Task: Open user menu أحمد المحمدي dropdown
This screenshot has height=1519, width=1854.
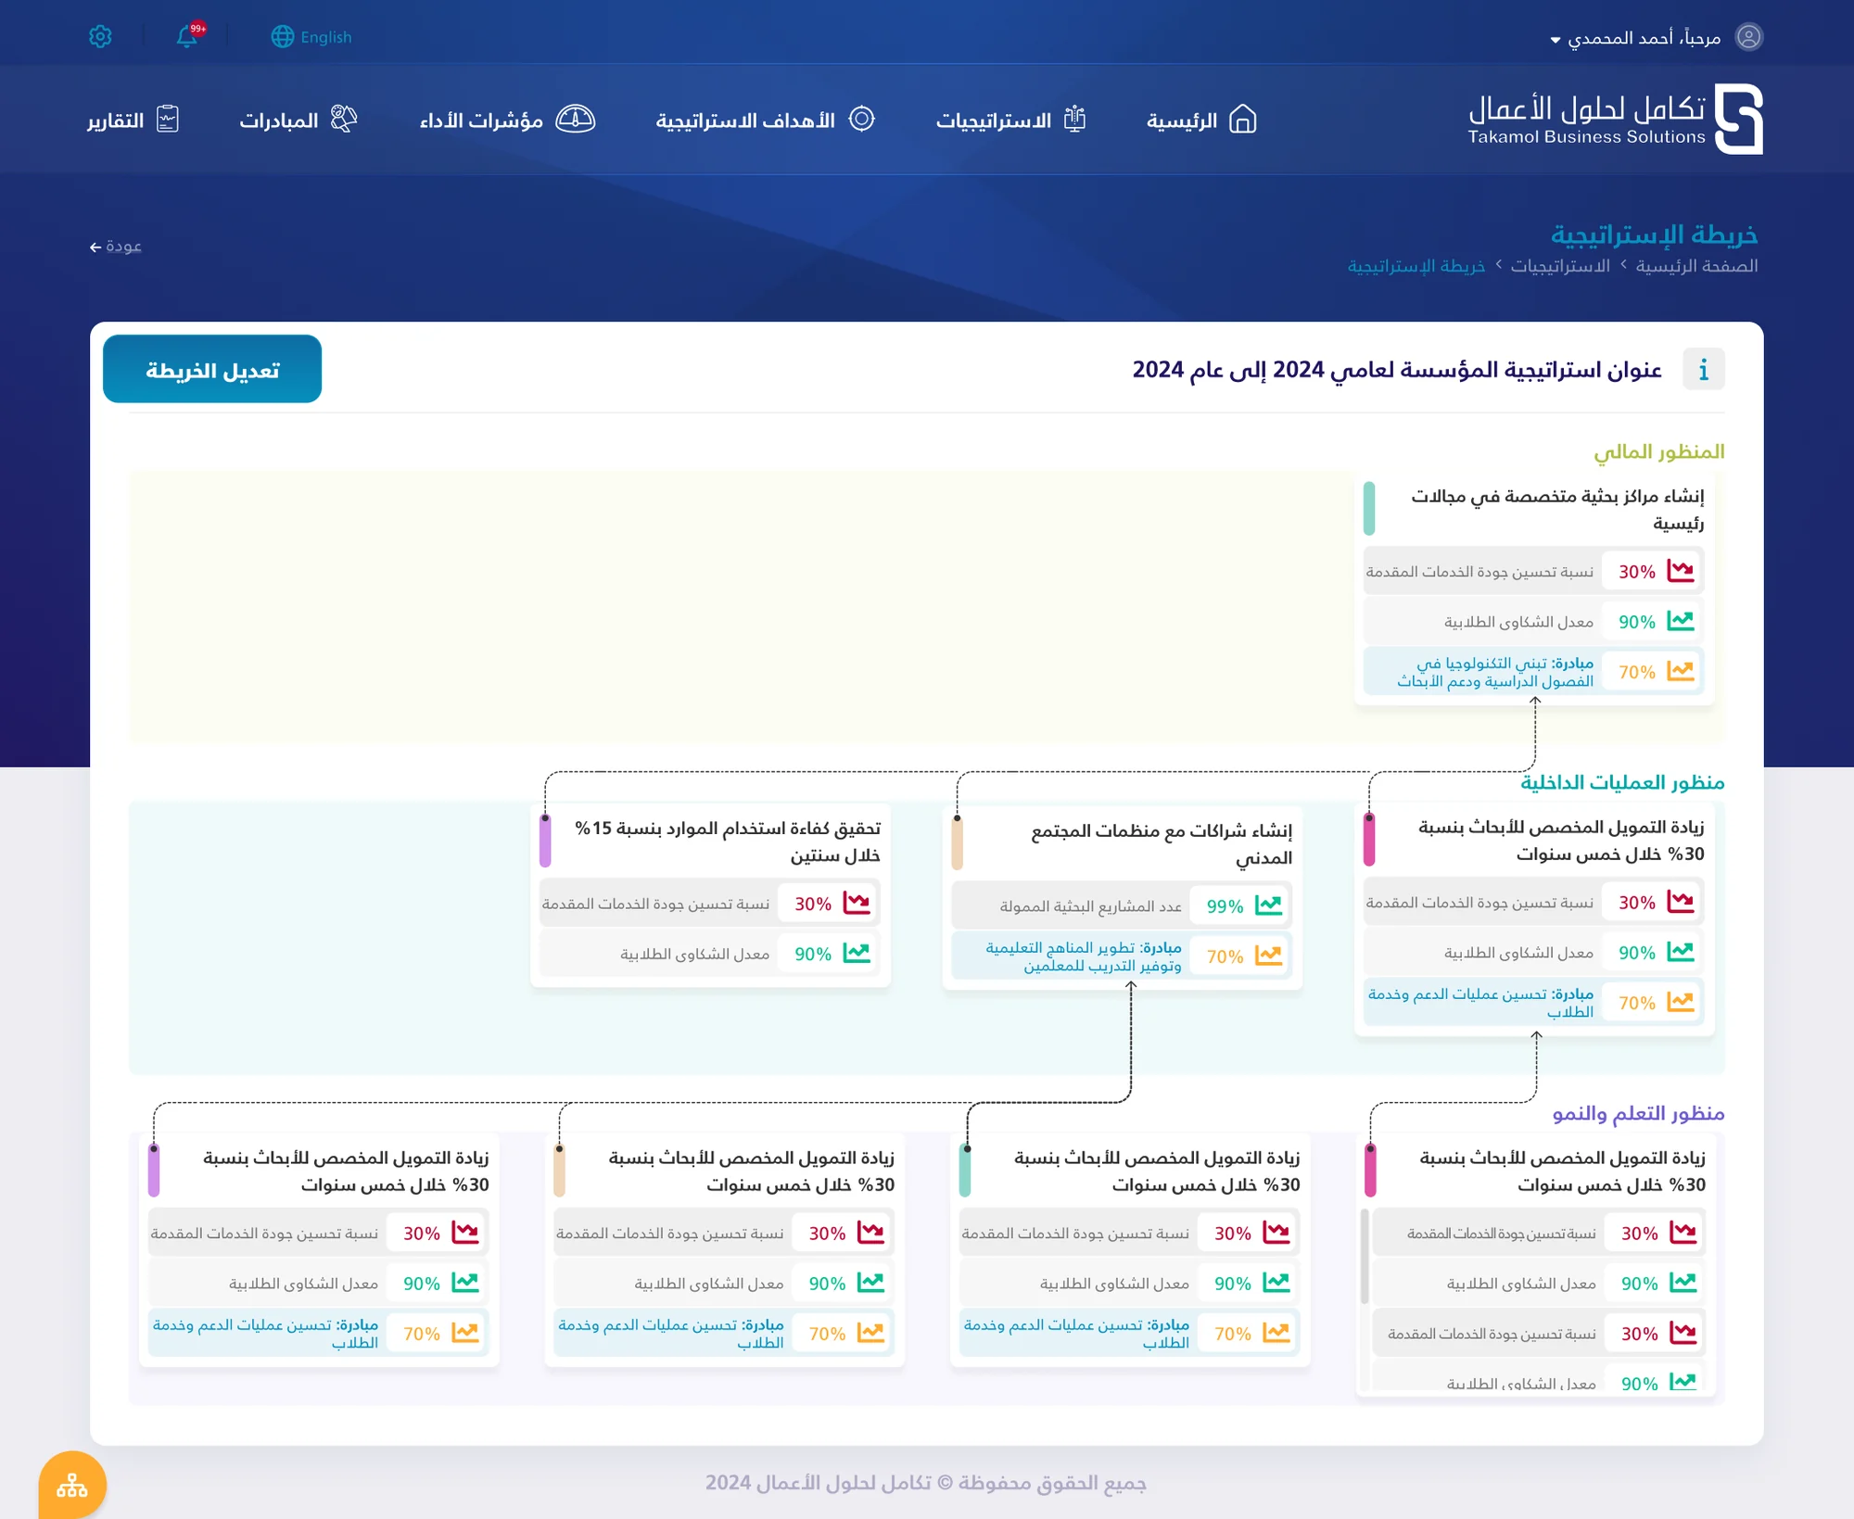Action: [1635, 38]
